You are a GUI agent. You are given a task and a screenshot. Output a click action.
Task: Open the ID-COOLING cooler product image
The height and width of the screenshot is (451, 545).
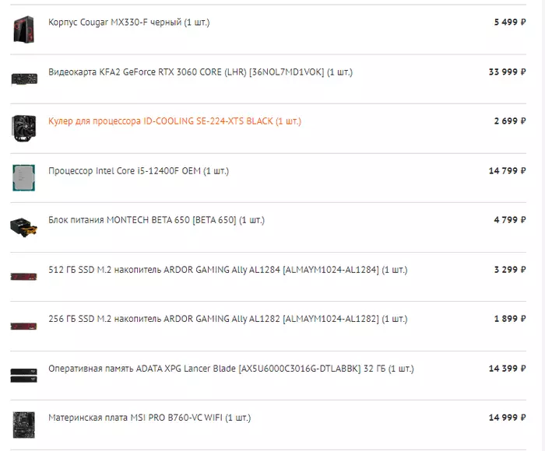click(23, 128)
